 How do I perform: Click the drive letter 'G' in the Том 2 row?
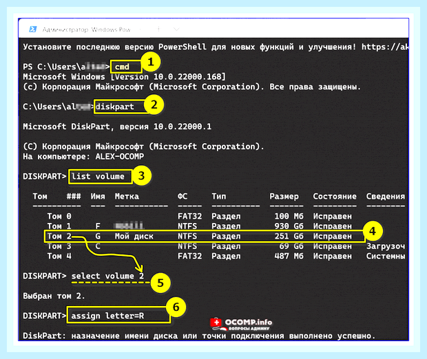click(98, 236)
